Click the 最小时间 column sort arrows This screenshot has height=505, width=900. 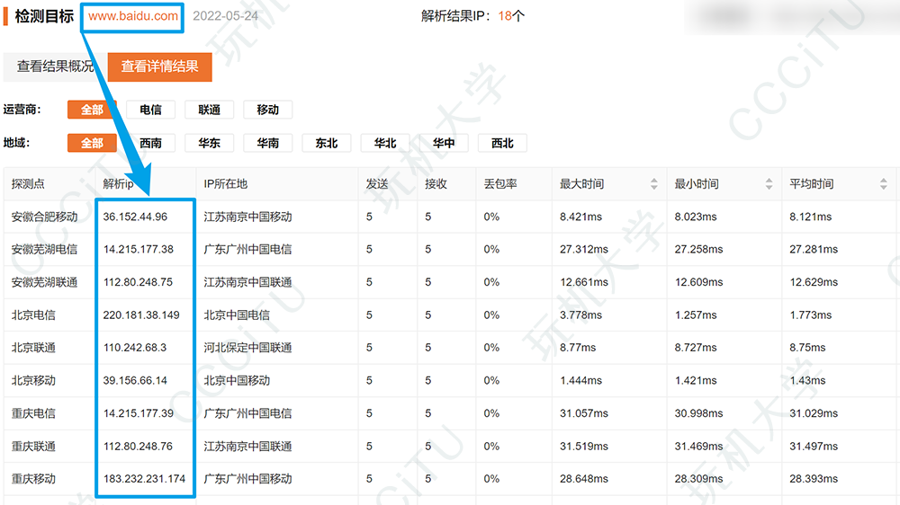[769, 184]
